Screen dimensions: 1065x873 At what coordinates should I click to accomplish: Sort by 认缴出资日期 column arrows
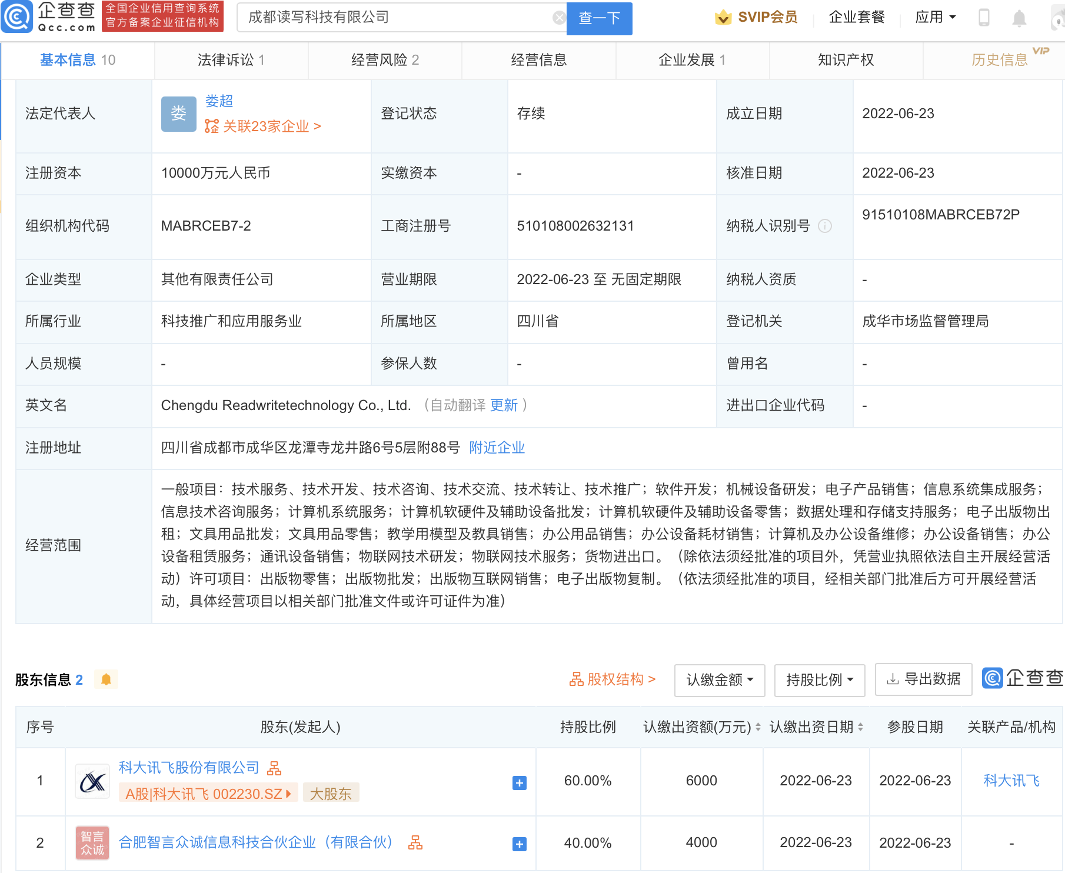tap(860, 727)
